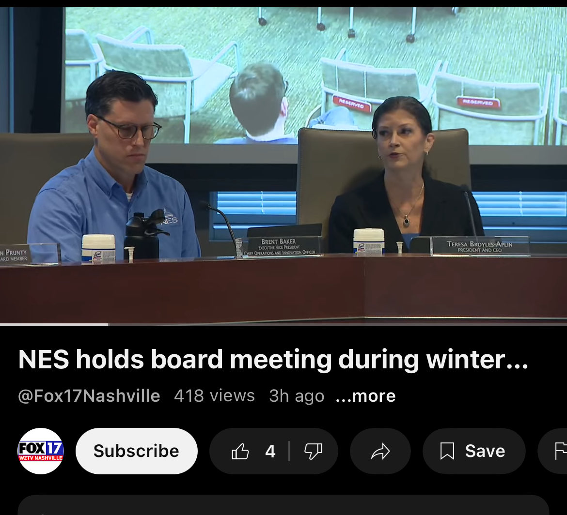Share the video via arrow button
This screenshot has width=567, height=515.
coord(380,451)
